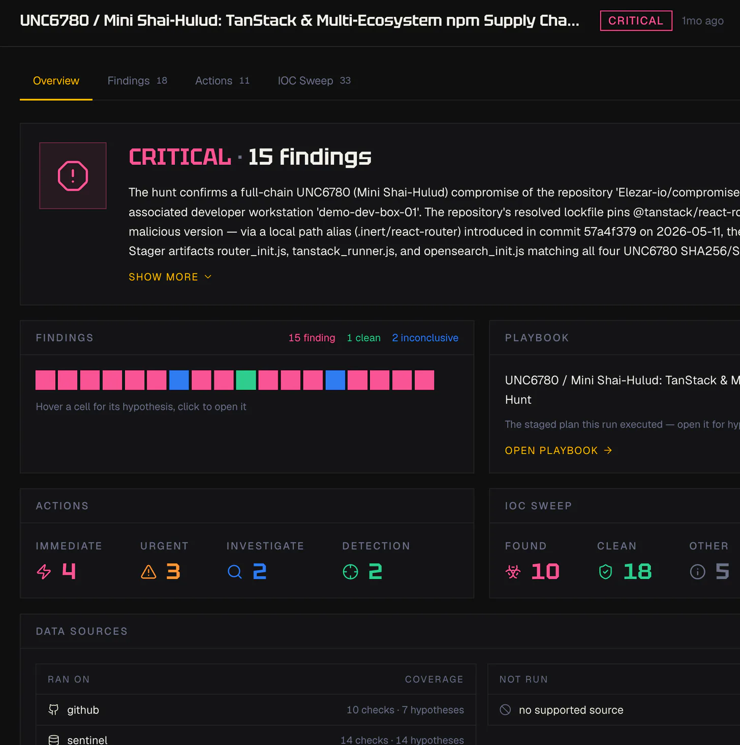Click the NOT RUN column header
The image size is (740, 745).
pos(523,679)
